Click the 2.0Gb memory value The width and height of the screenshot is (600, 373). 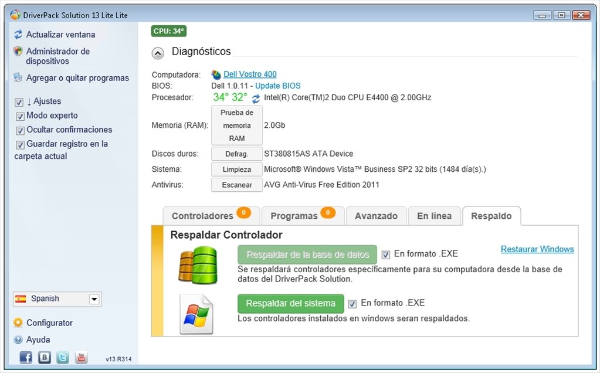[274, 125]
